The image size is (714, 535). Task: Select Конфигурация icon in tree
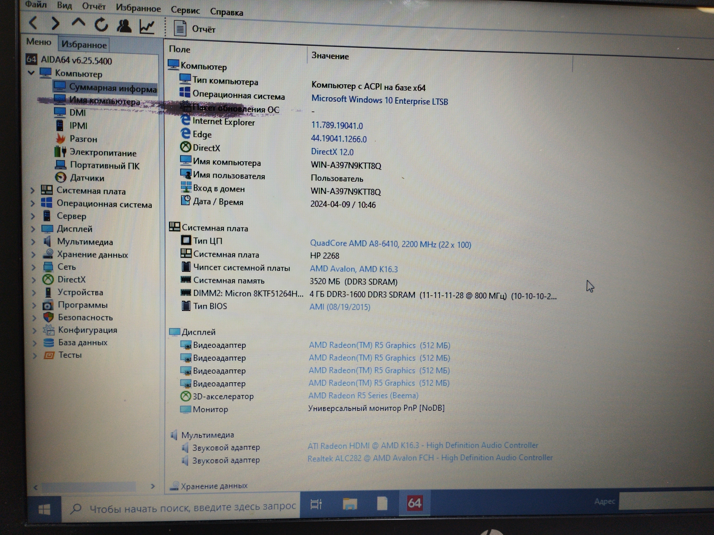tap(48, 330)
